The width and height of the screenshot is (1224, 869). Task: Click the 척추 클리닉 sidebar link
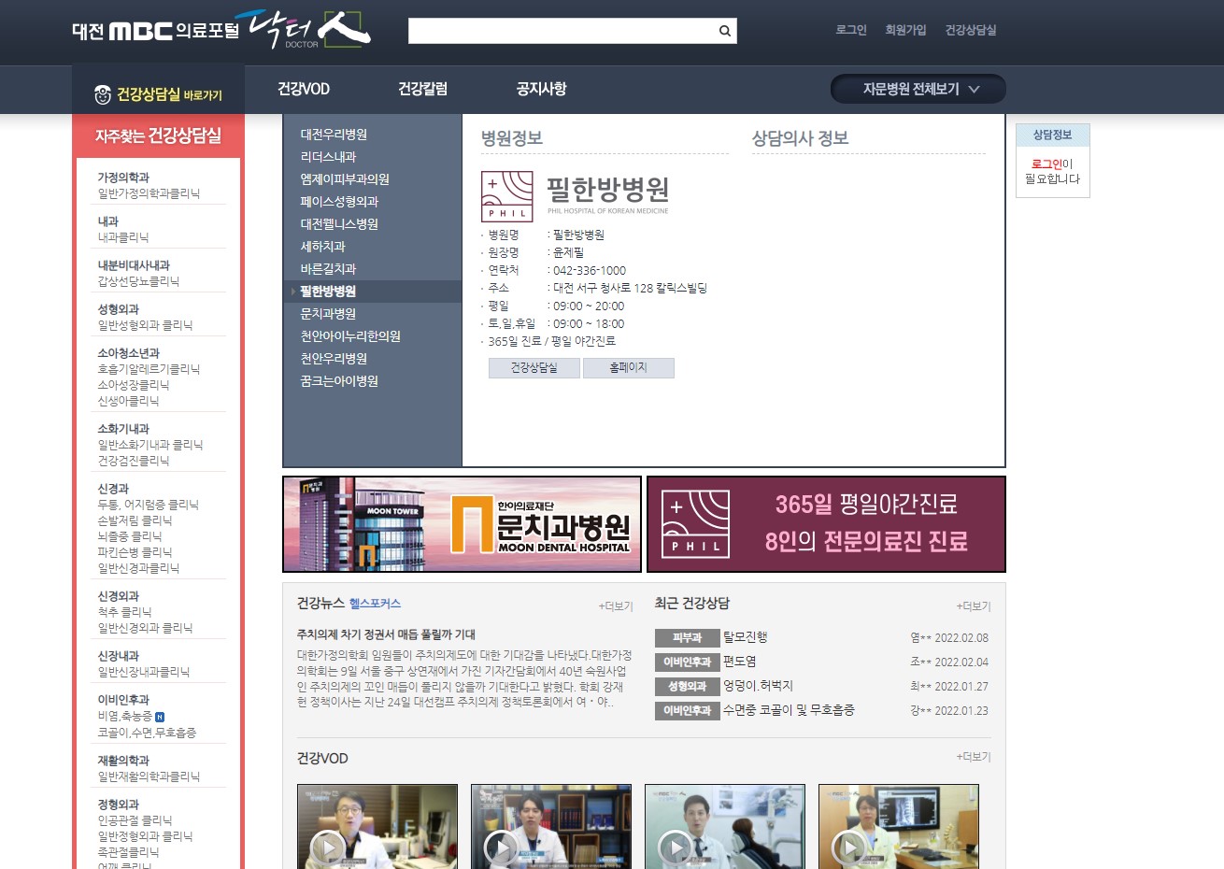coord(125,612)
